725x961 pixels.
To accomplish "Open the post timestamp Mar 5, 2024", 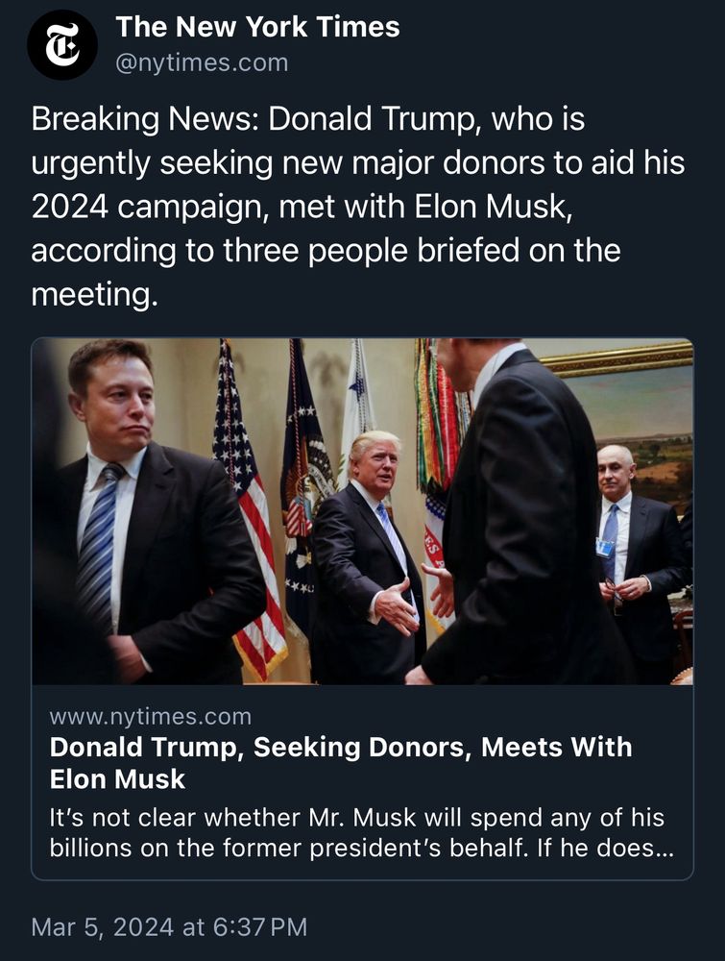I will (x=169, y=926).
